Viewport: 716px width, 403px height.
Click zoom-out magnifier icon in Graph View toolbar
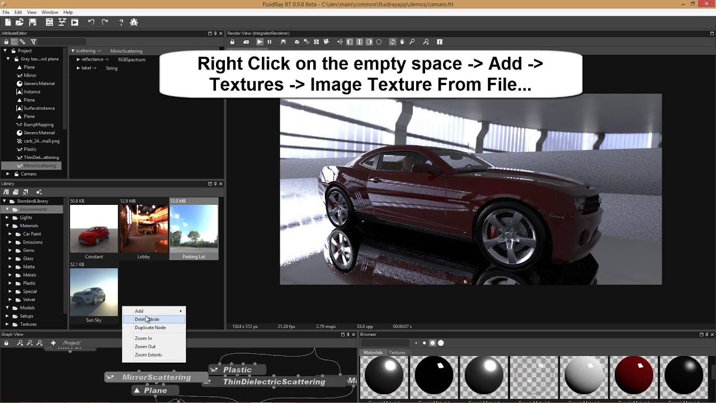coord(30,343)
